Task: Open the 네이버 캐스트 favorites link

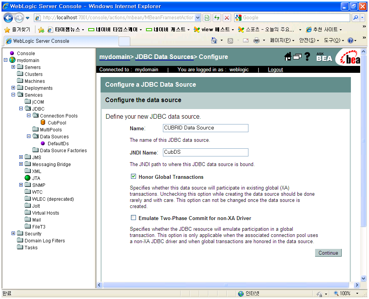Action: [168, 29]
